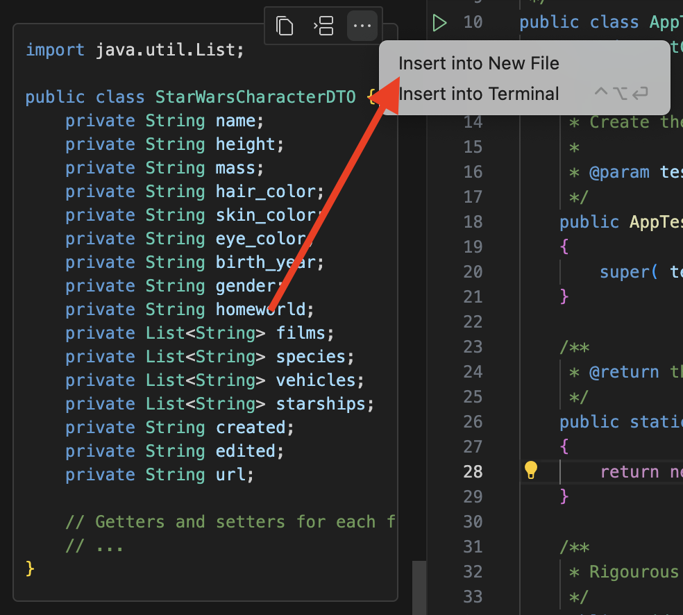
Task: Click the 'private String name;' line
Action: (x=165, y=121)
